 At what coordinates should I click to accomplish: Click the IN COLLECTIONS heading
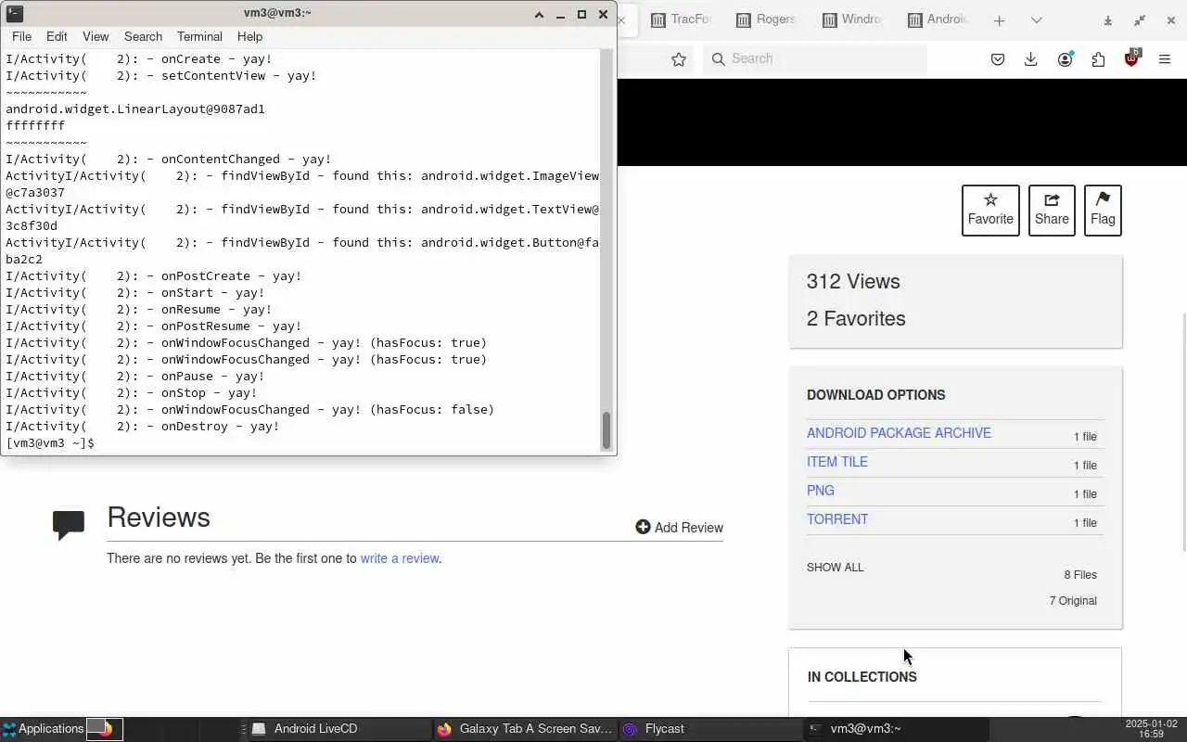[862, 677]
